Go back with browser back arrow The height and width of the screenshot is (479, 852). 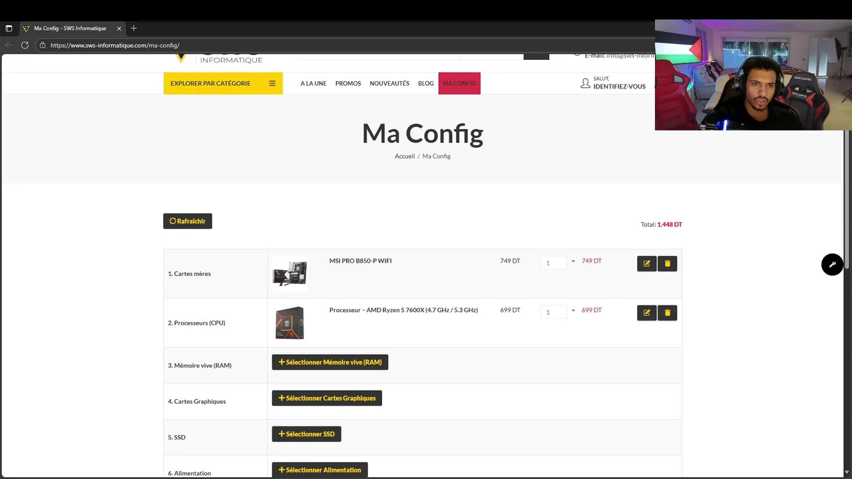(9, 45)
